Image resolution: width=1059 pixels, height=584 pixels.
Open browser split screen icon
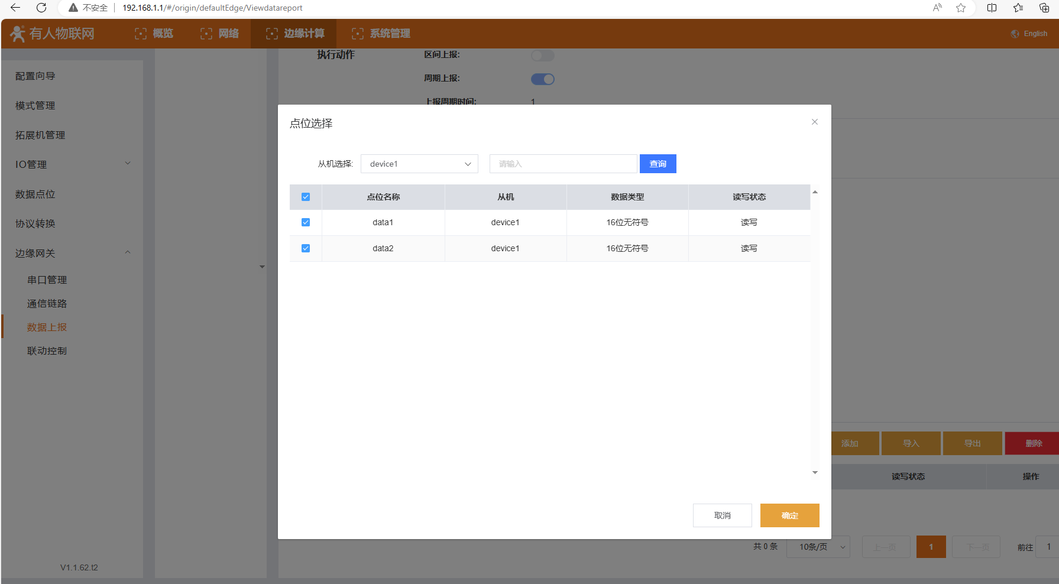click(x=992, y=8)
